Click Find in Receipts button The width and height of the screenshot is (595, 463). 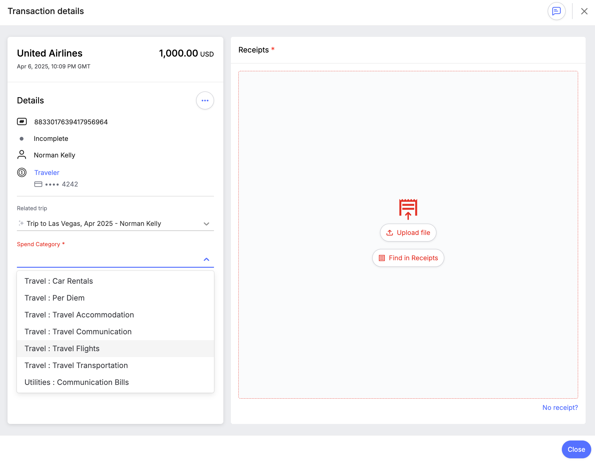(408, 258)
